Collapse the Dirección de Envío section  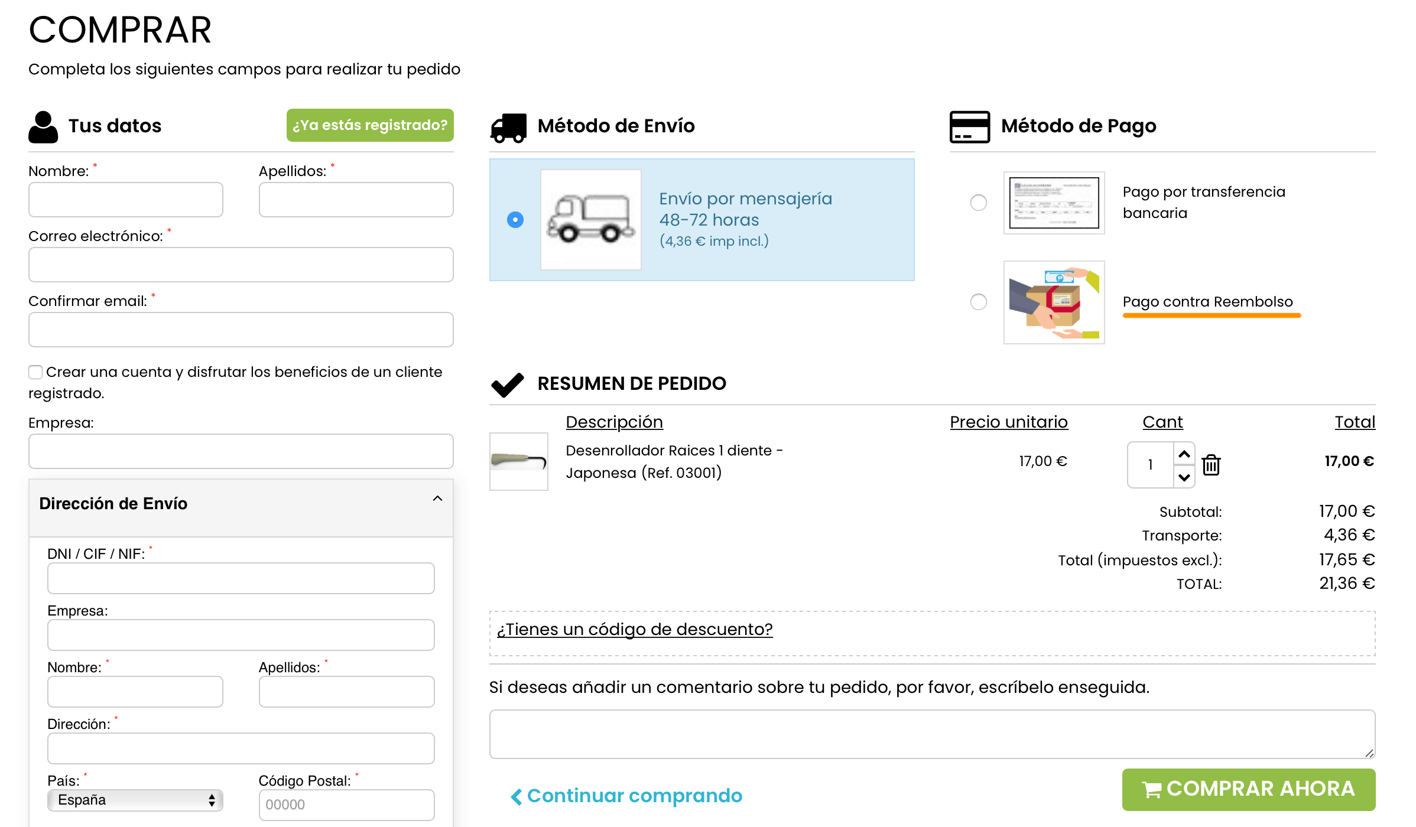pos(437,499)
